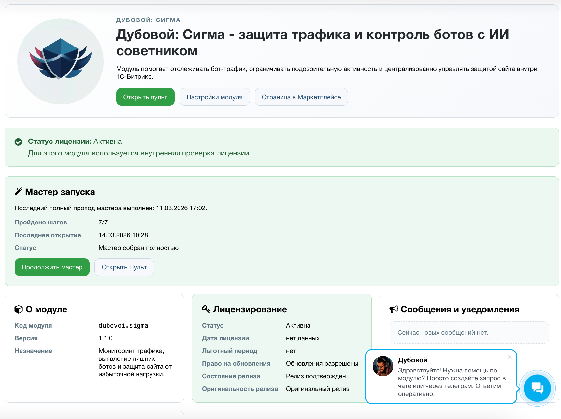Image resolution: width=561 pixels, height=419 pixels.
Task: Click the О модуле heading
Action: coord(46,309)
